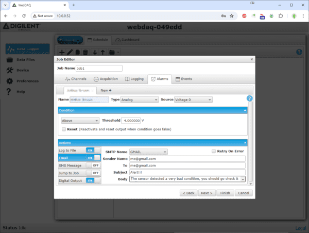The image size is (309, 233).
Task: Open Device settings wrench icon
Action: click(9, 70)
